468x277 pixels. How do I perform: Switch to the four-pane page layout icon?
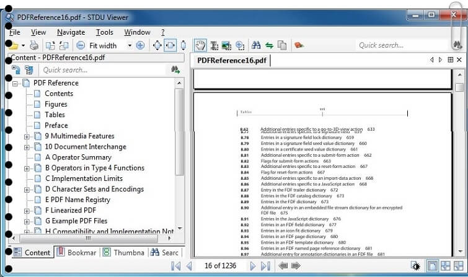coord(446,266)
